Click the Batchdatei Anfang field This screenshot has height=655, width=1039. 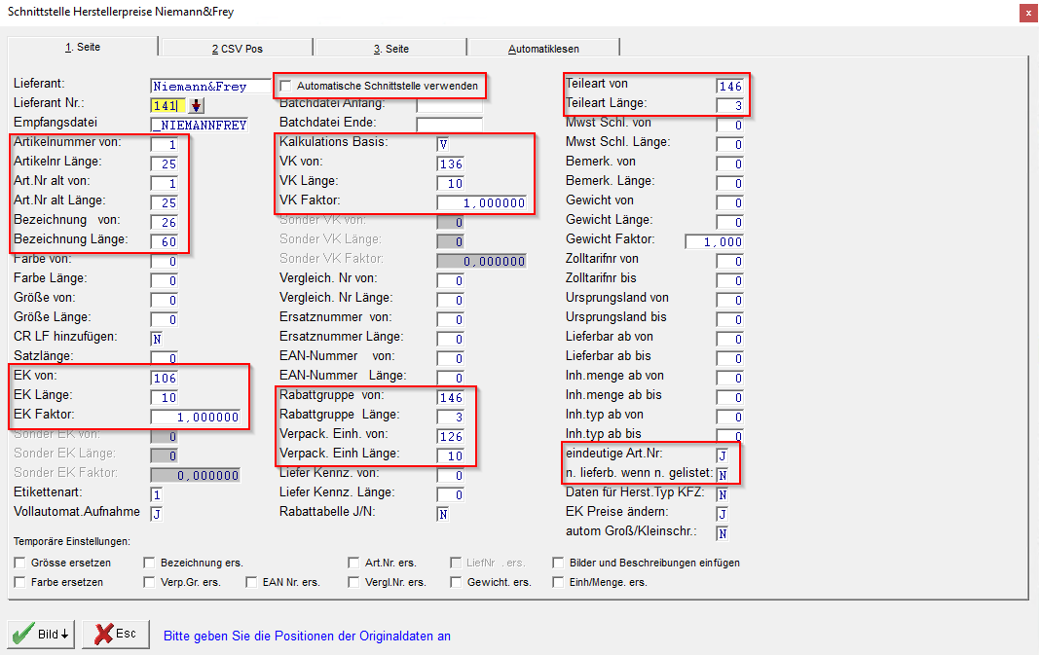coord(449,106)
